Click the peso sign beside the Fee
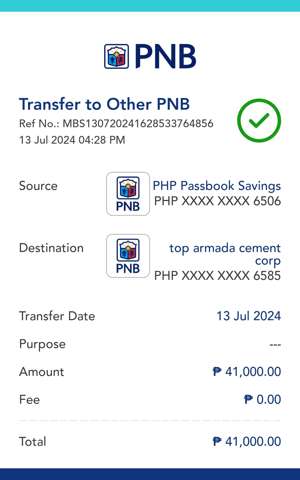Viewport: 300px width, 480px height. click(x=248, y=400)
